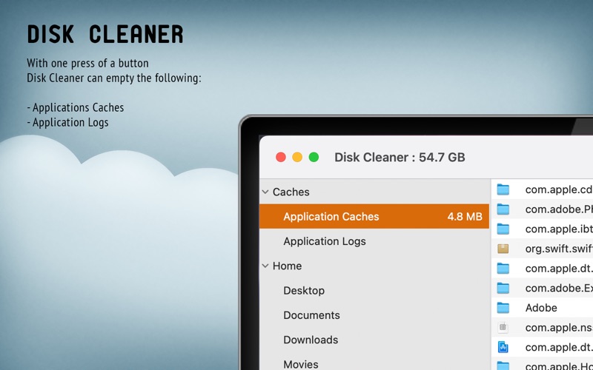Close the Disk Cleaner window
Viewport: 593px width, 370px height.
click(x=281, y=157)
